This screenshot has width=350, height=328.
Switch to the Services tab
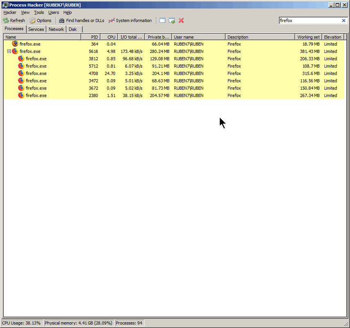[36, 29]
